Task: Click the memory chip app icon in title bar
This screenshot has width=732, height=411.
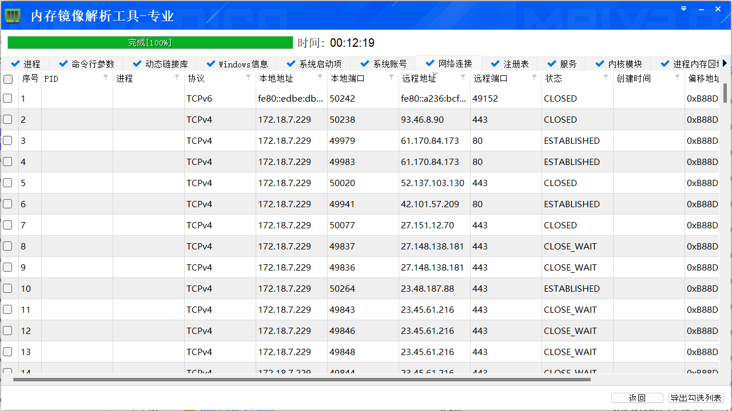Action: pos(13,15)
